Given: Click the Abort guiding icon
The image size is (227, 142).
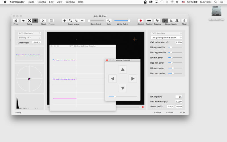Looking at the screenshot, I should click(x=43, y=21).
